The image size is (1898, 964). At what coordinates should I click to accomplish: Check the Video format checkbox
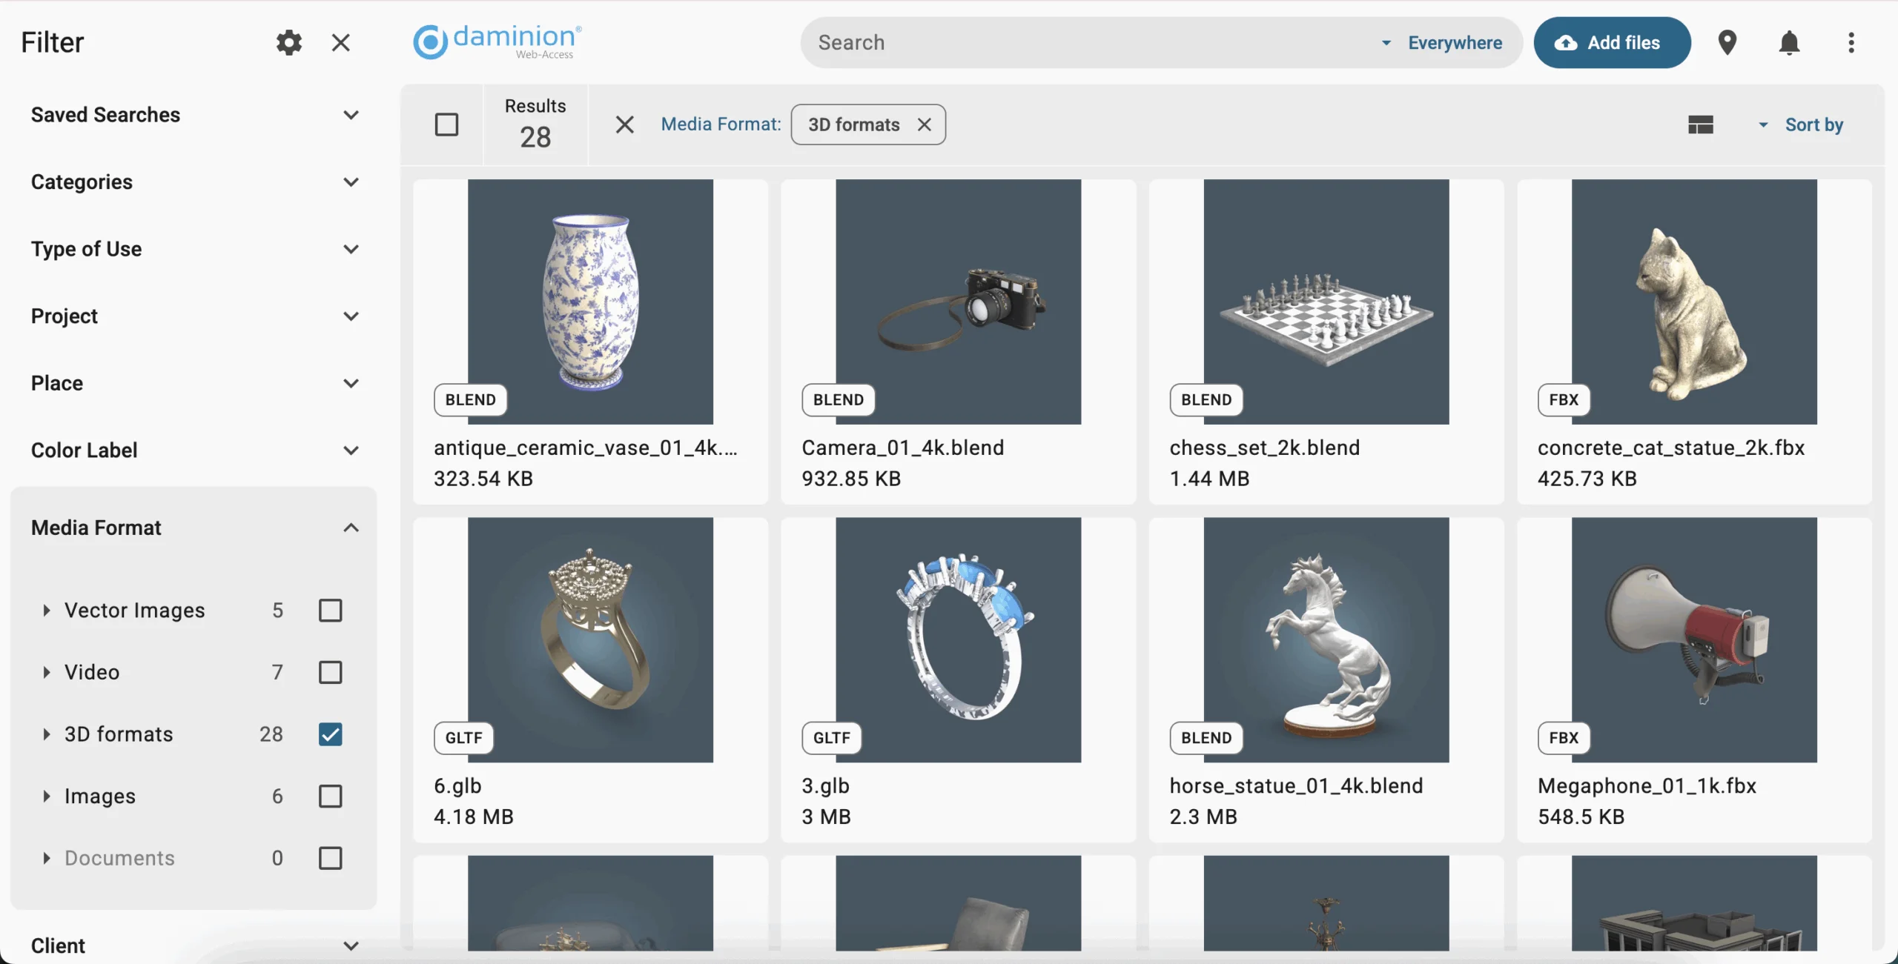(330, 672)
